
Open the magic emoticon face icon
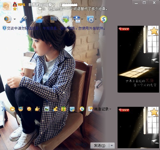click(21, 109)
